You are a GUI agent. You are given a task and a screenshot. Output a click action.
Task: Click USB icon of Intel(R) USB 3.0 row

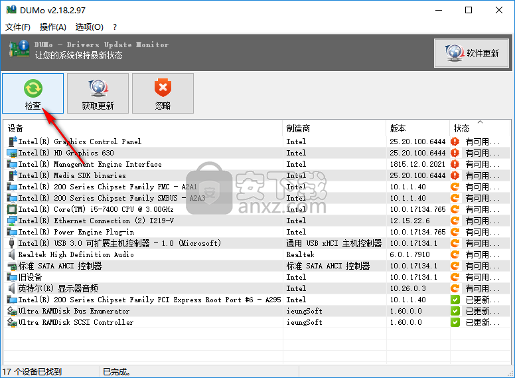coord(12,243)
